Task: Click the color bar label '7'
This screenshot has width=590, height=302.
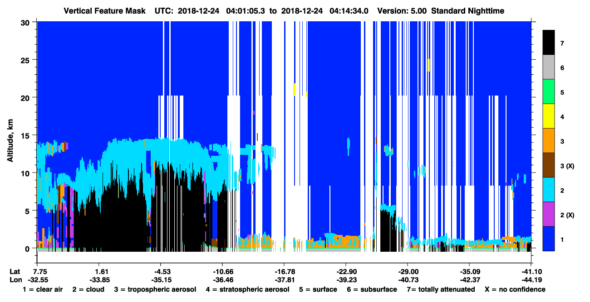Action: 562,43
